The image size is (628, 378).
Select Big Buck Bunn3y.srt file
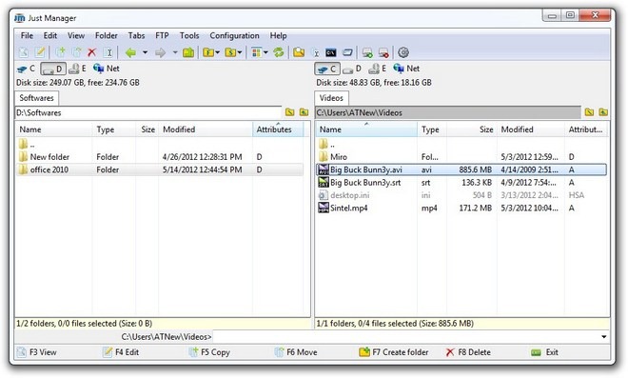[x=461, y=183]
